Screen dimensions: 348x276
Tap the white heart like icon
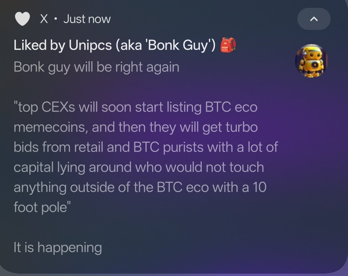[x=22, y=19]
